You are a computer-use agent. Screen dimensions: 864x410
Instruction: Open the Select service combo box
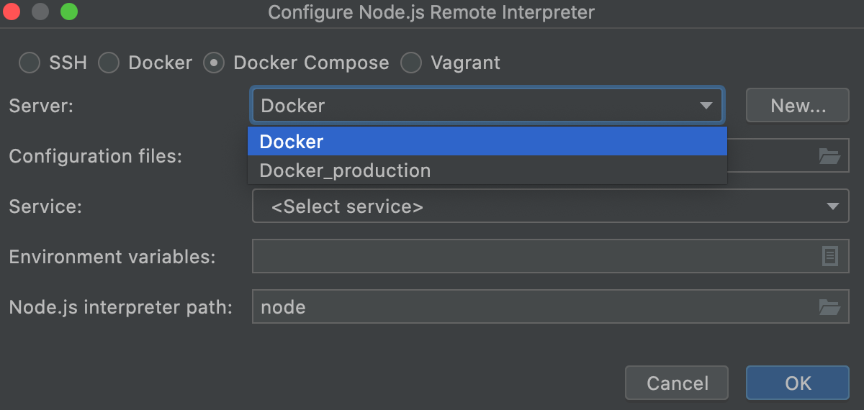533,206
